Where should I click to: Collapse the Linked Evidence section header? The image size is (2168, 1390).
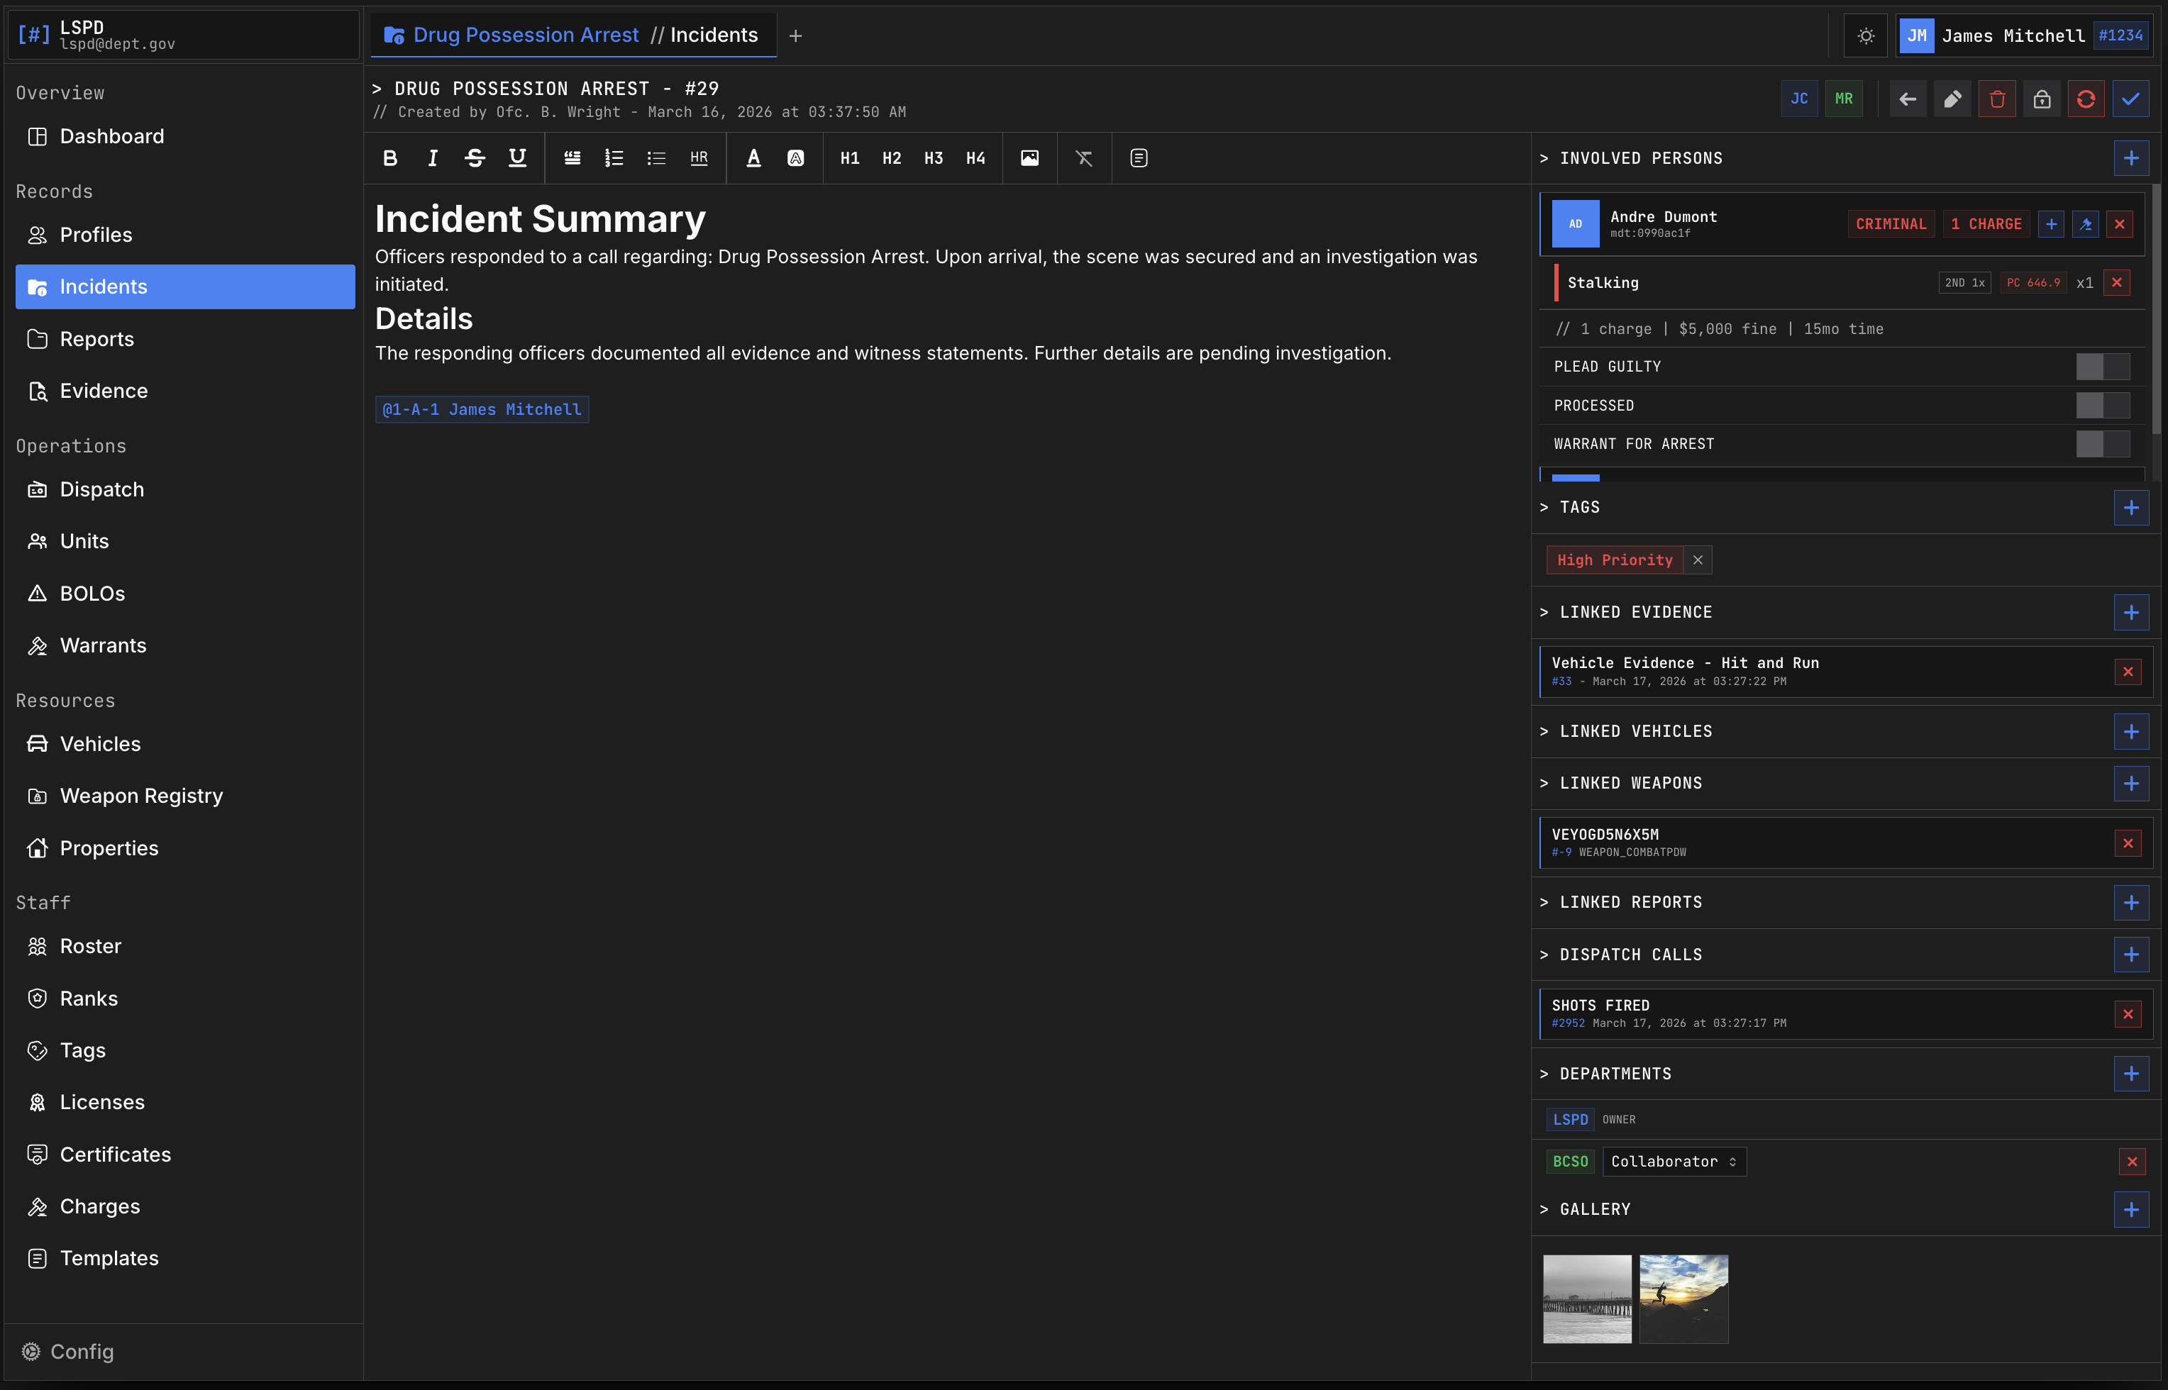click(1635, 612)
